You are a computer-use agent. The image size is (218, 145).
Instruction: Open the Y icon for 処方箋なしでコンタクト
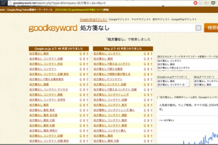152,79
